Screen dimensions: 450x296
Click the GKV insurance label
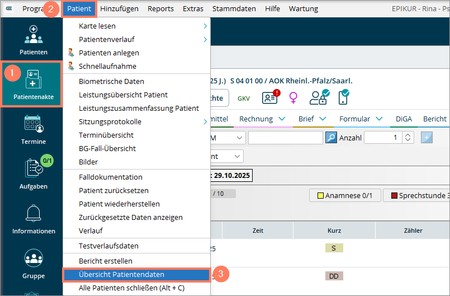coord(243,98)
